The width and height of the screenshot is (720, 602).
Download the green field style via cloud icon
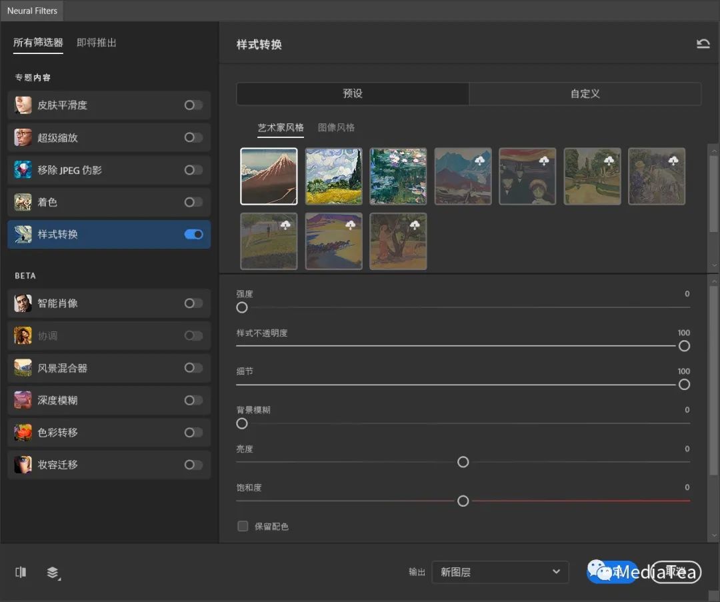[x=285, y=225]
